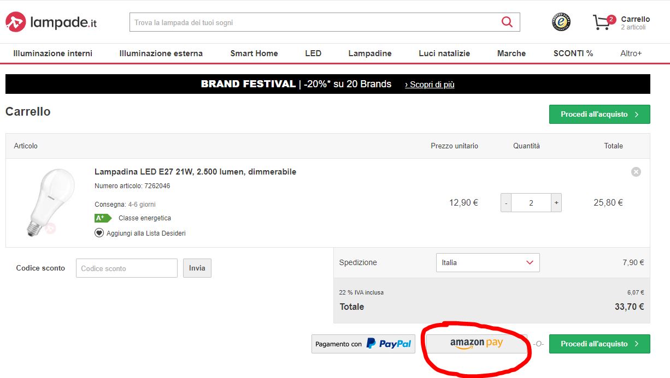Remove the LED bulb from the cart
The image size is (670, 378).
[x=636, y=172]
